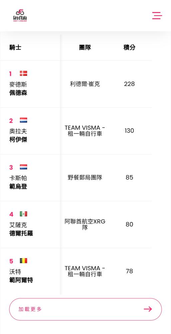The height and width of the screenshot is (334, 171).
Task: Open rider 麥德斯 佩德森
Action: point(18,89)
